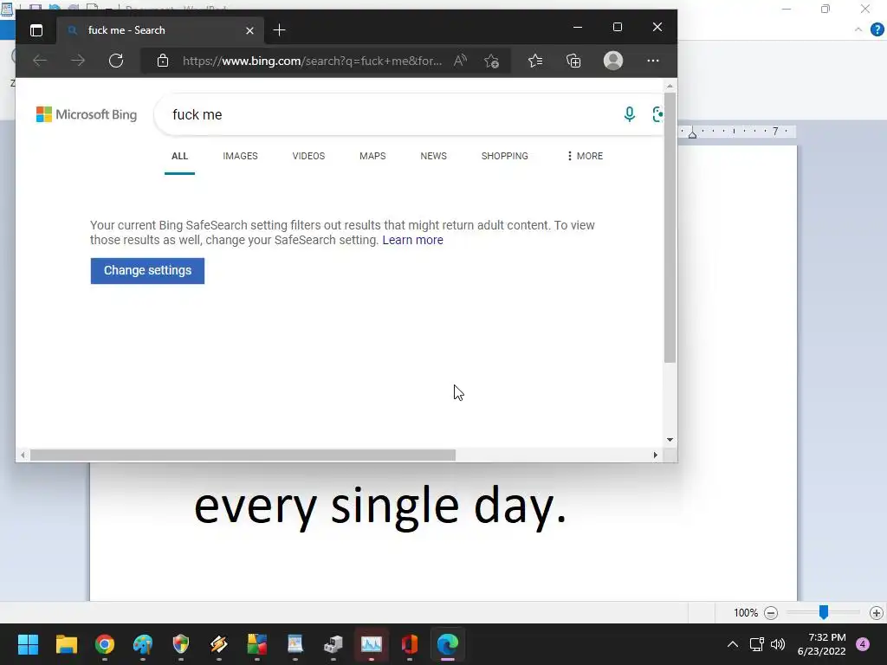Click the scroll down arrow in Edge
Image resolution: width=887 pixels, height=665 pixels.
click(670, 440)
